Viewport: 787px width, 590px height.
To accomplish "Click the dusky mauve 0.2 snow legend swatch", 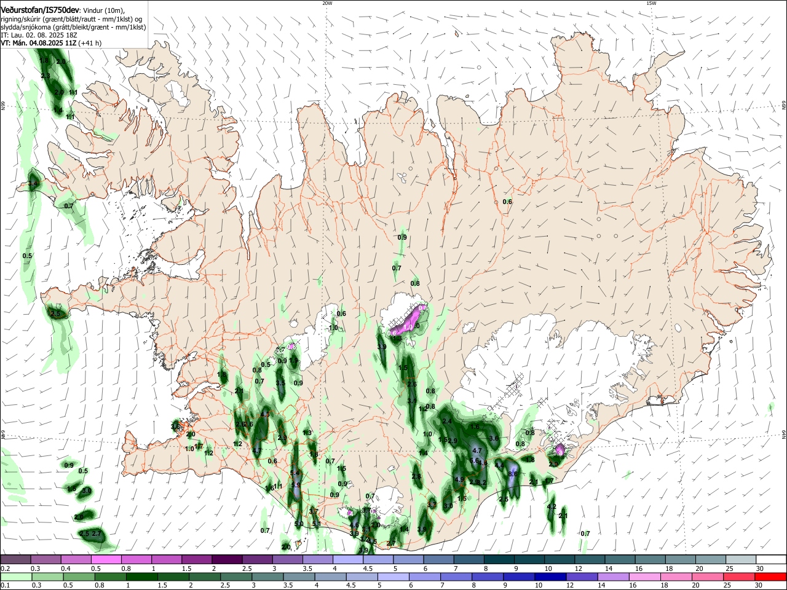I will coord(15,559).
